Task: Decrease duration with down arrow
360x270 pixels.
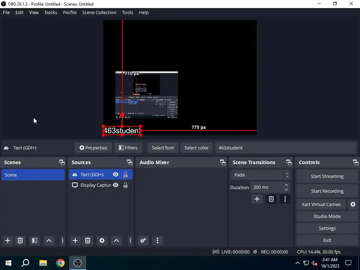Action: [x=286, y=189]
